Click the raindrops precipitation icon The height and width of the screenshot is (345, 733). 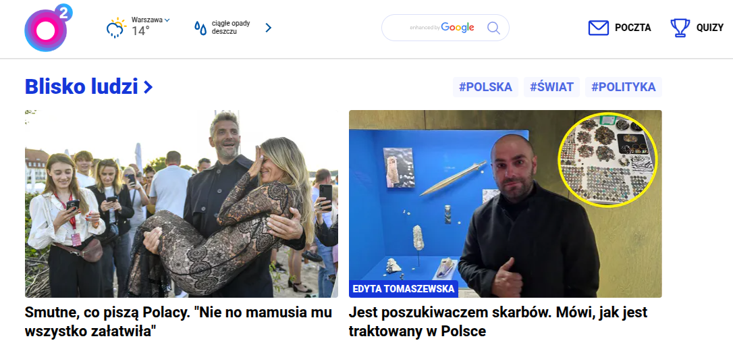200,28
